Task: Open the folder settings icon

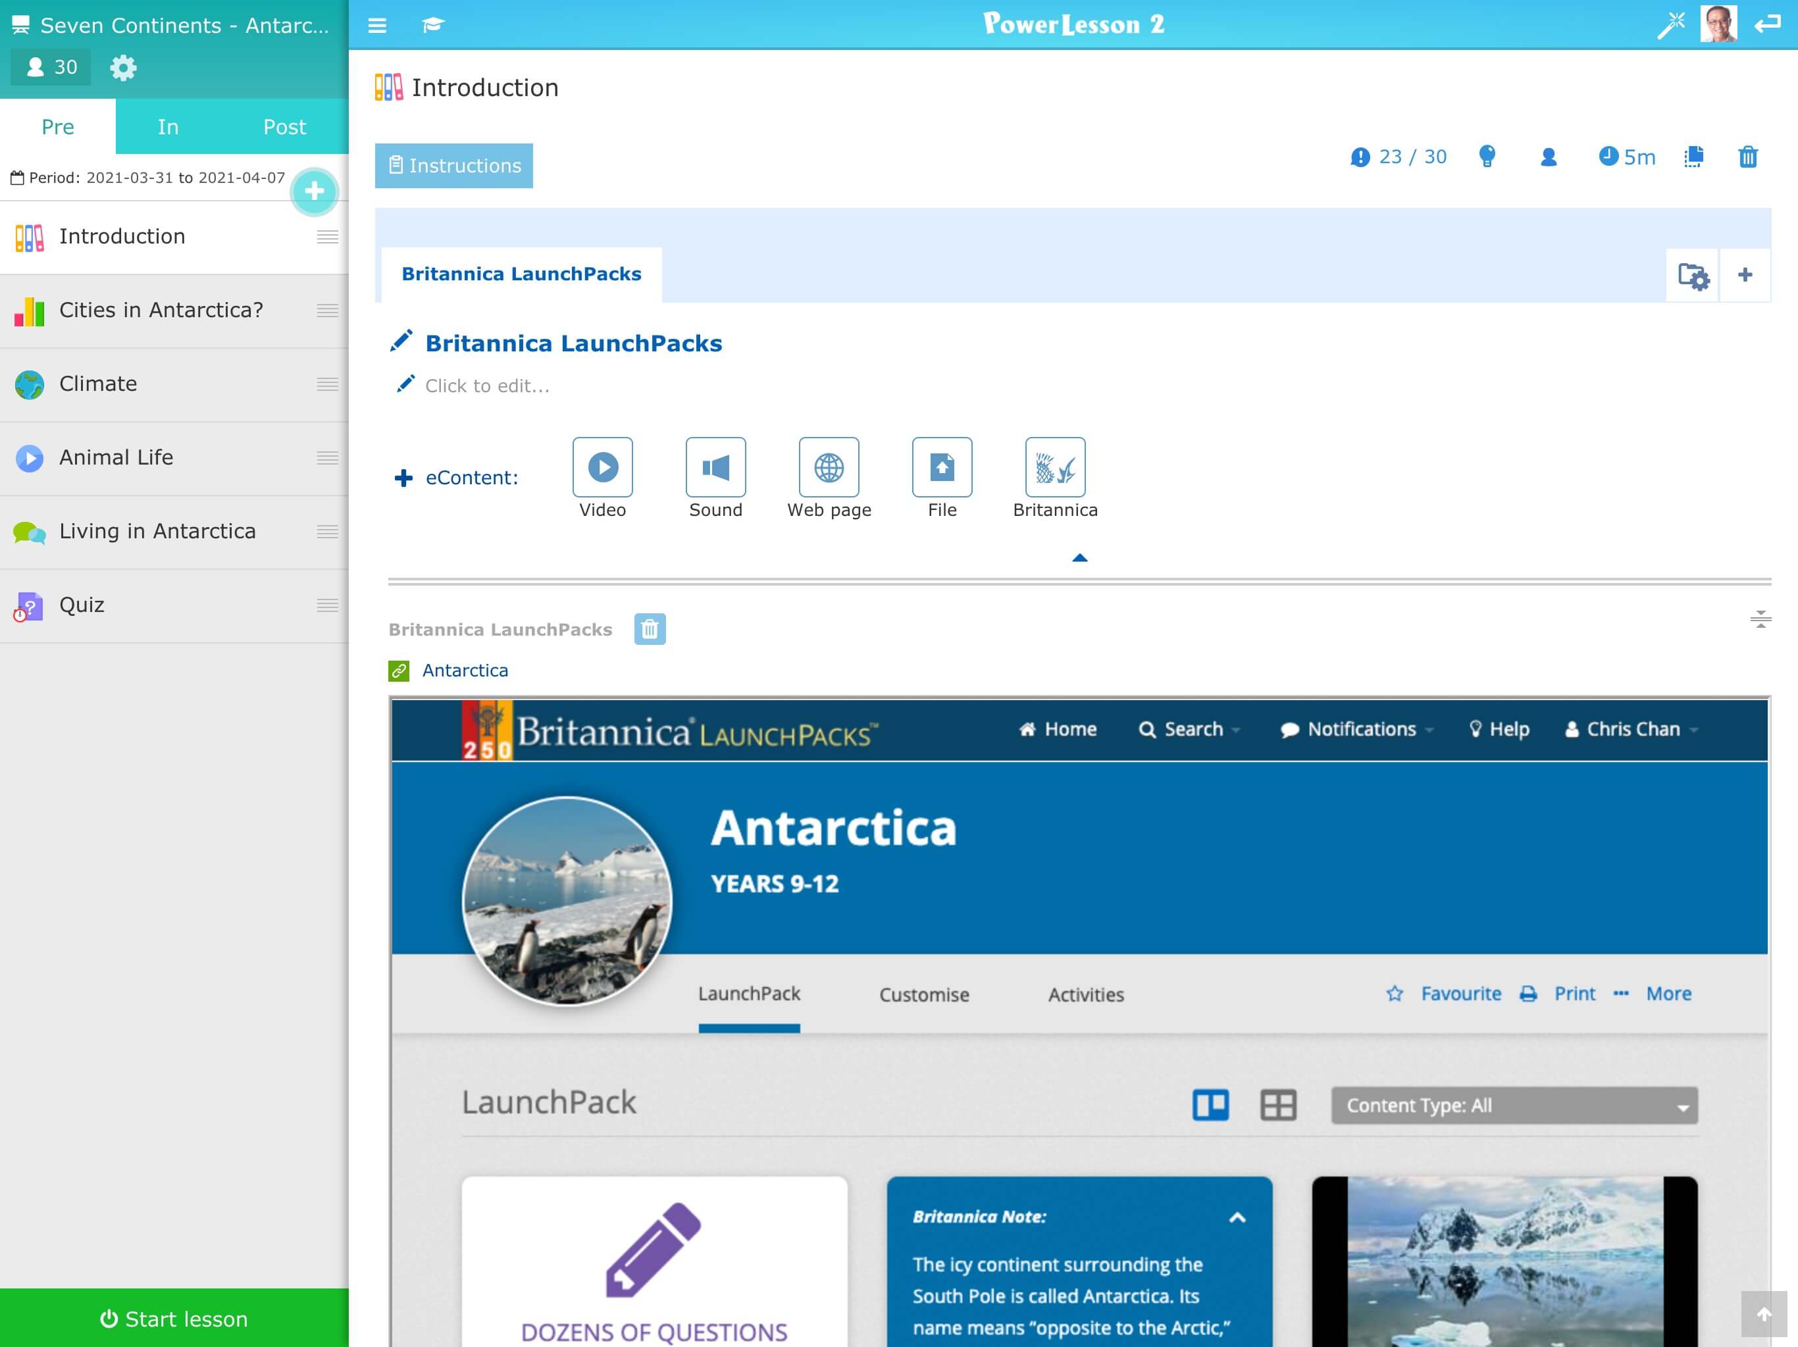Action: pos(1694,276)
